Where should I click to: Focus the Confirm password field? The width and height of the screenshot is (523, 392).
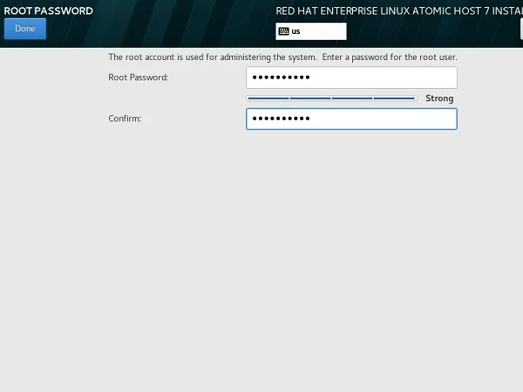tap(351, 118)
